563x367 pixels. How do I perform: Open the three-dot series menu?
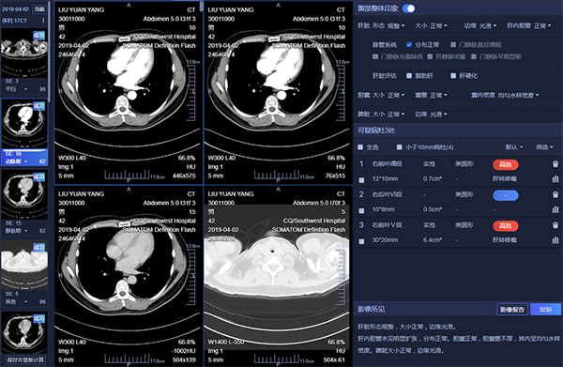pyautogui.click(x=43, y=21)
